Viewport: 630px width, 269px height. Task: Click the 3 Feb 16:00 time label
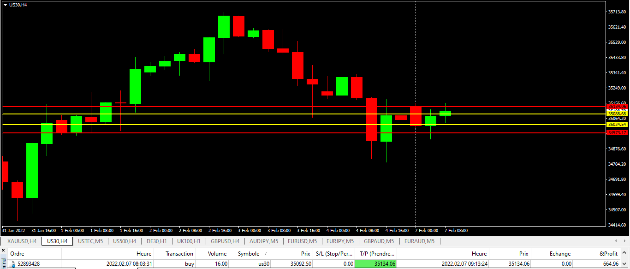309,230
